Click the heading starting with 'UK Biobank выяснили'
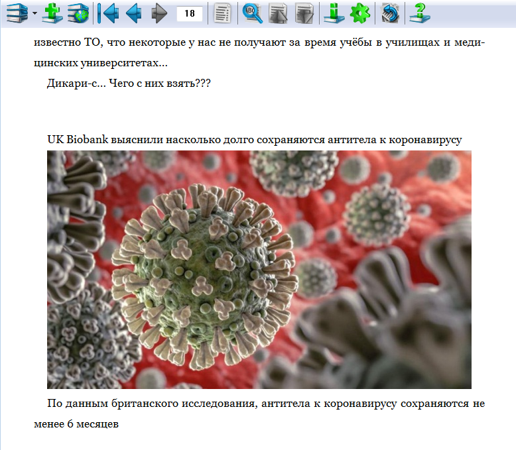The width and height of the screenshot is (516, 450). pos(255,139)
